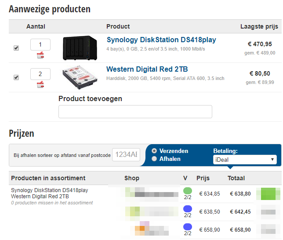Click the postcode input field
283x240 pixels.
126,155
